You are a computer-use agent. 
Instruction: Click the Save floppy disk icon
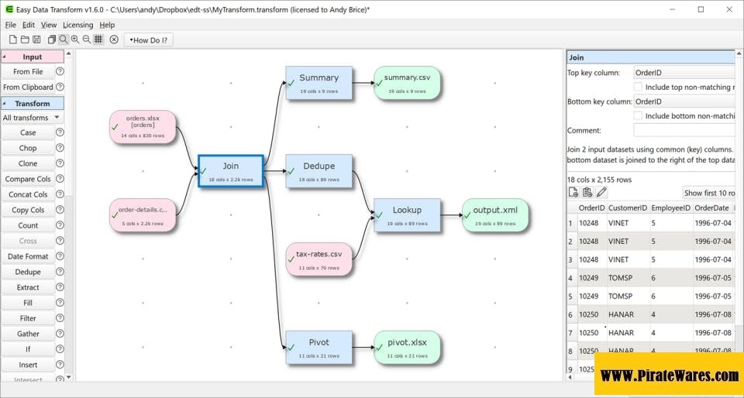point(36,39)
